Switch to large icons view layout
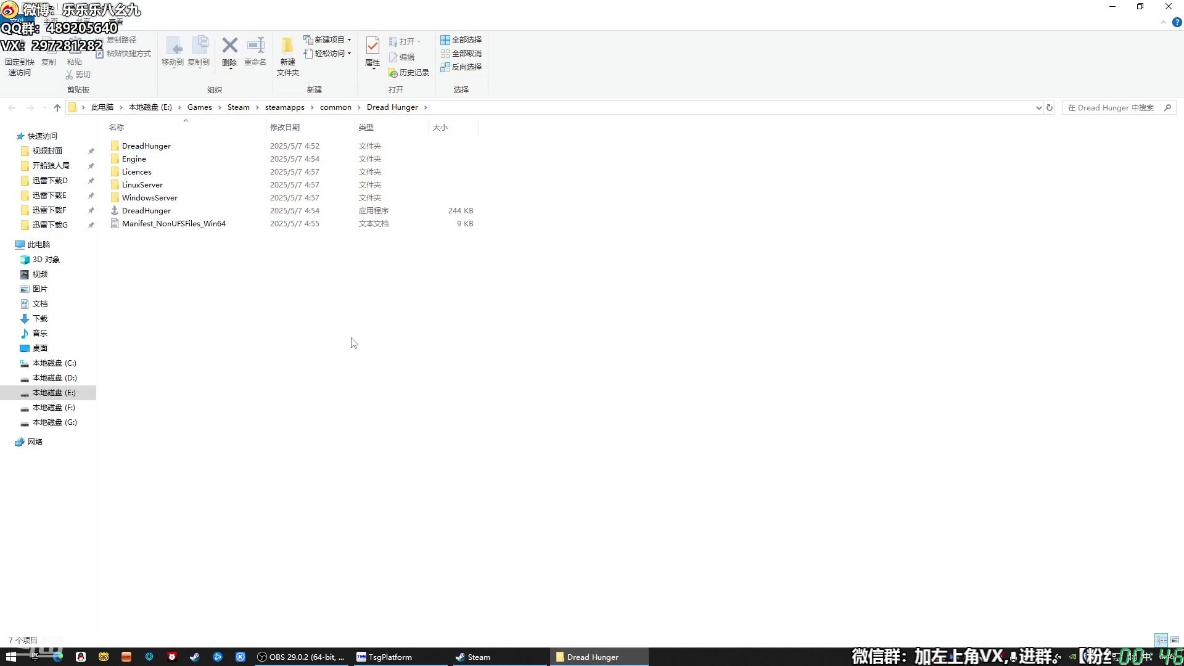This screenshot has height=666, width=1184. click(1175, 640)
